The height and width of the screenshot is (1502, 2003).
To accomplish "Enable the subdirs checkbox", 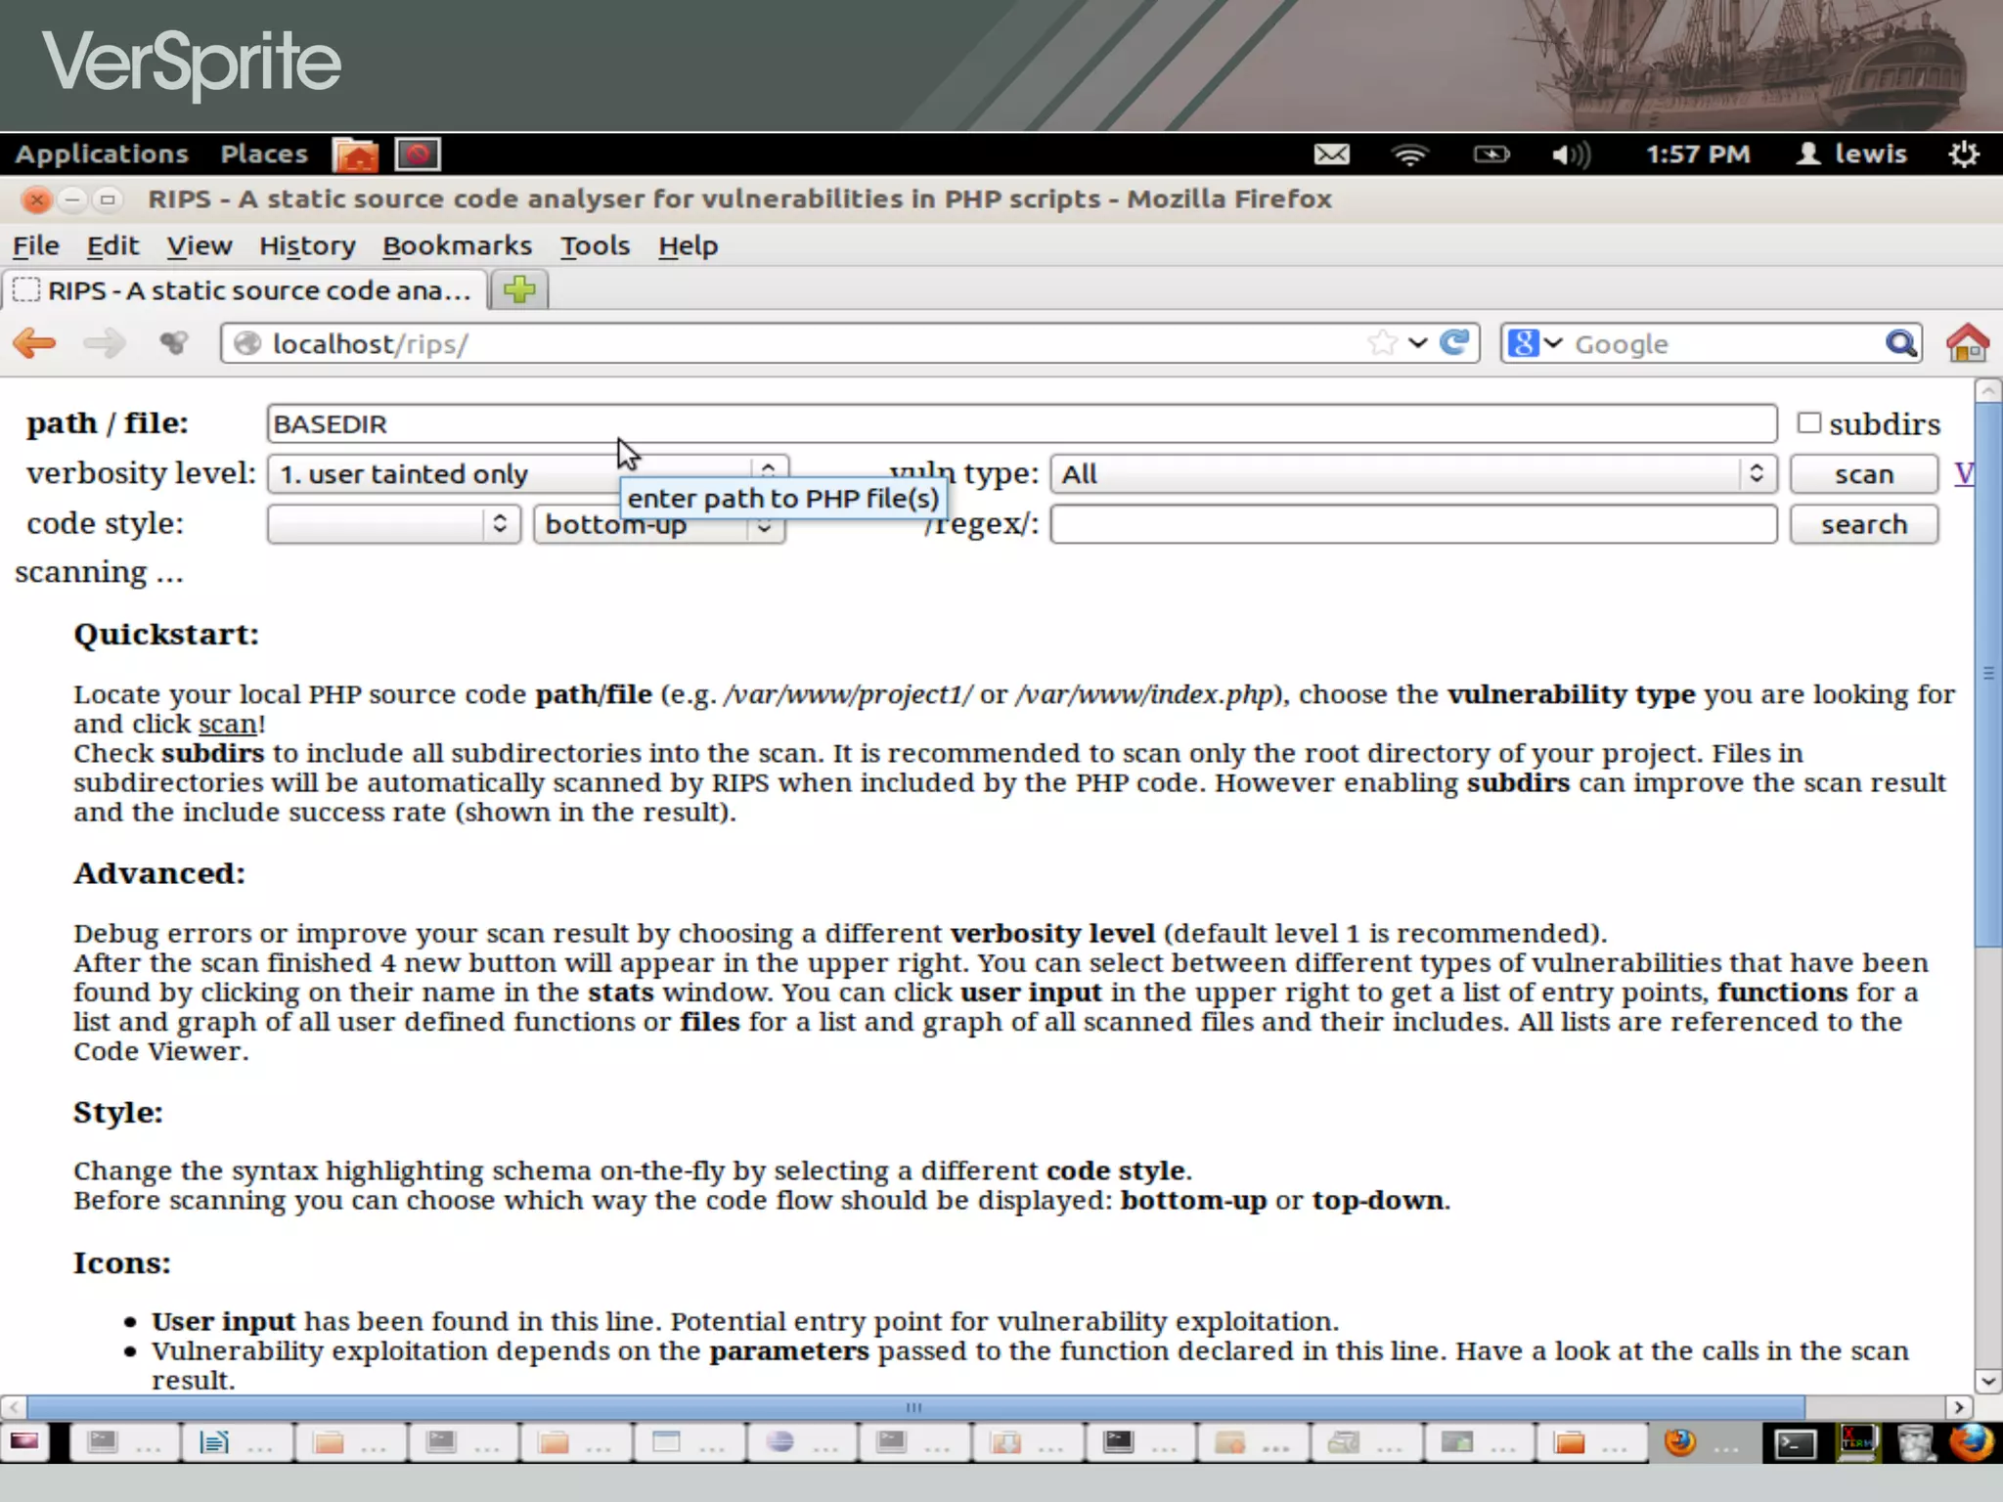I will pos(1809,422).
